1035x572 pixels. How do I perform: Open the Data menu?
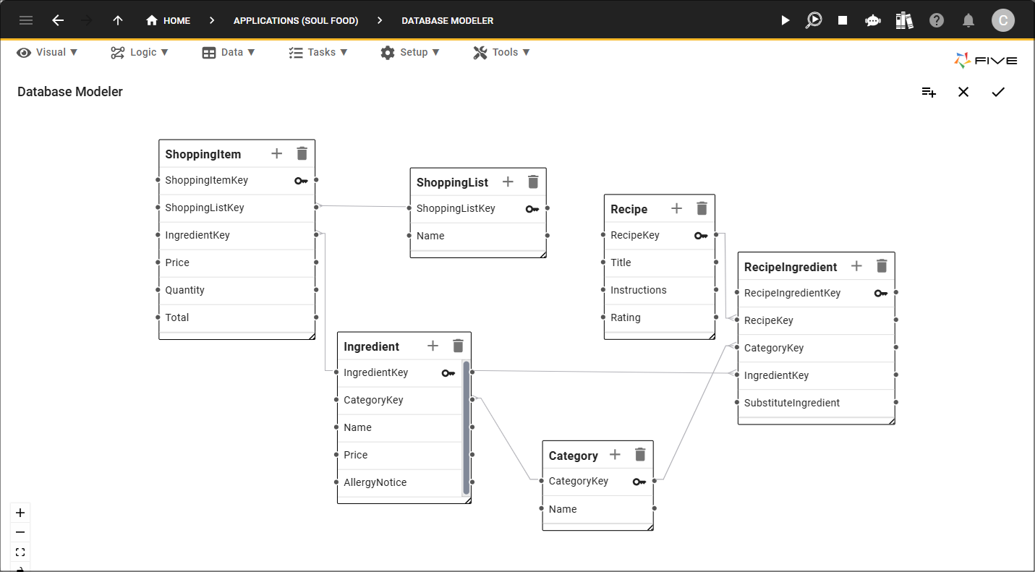tap(229, 52)
